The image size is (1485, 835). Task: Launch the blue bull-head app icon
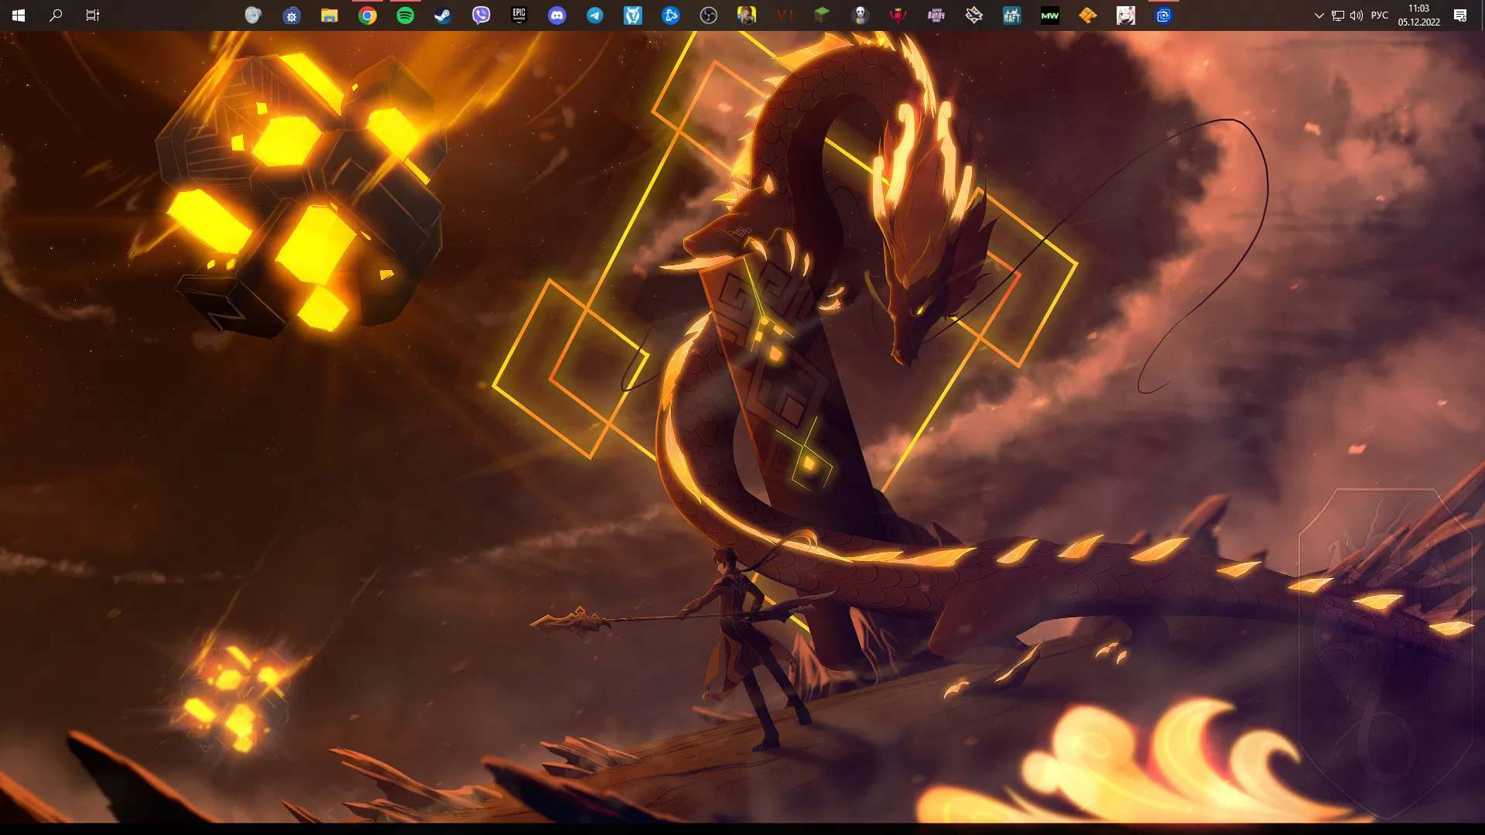[x=633, y=15]
